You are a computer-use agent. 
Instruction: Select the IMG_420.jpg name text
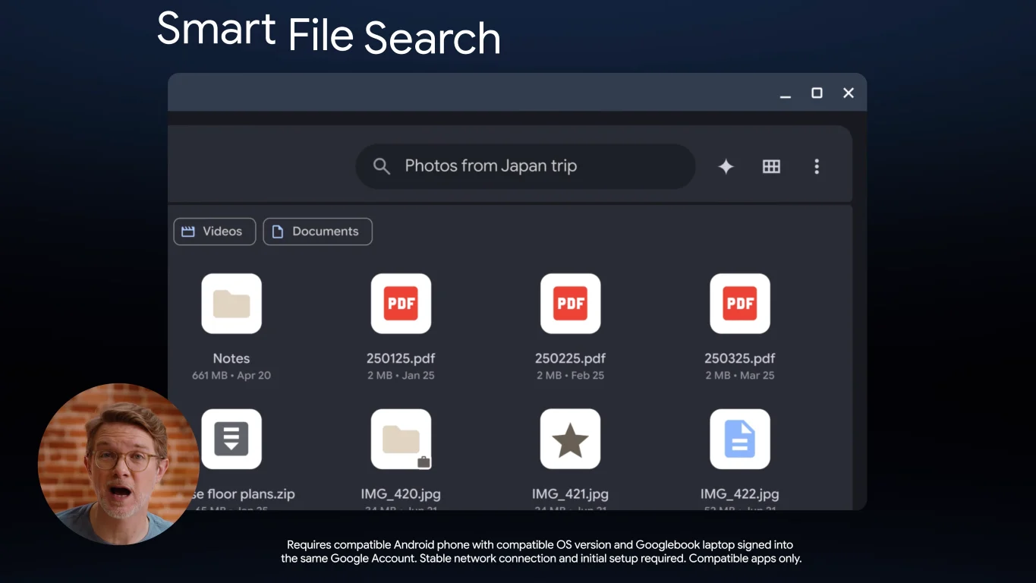tap(401, 493)
